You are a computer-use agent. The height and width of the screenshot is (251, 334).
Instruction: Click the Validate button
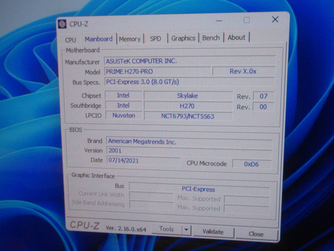click(x=213, y=232)
